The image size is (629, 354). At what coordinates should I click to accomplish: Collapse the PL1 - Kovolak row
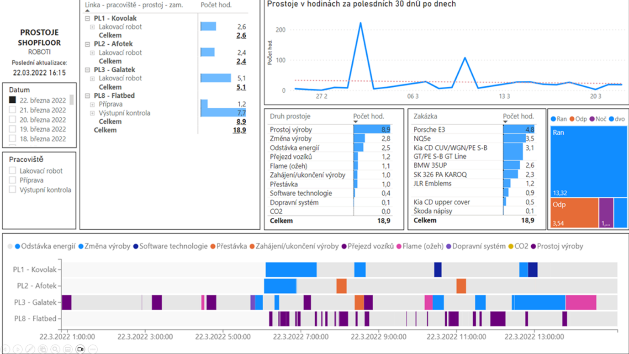coord(88,19)
